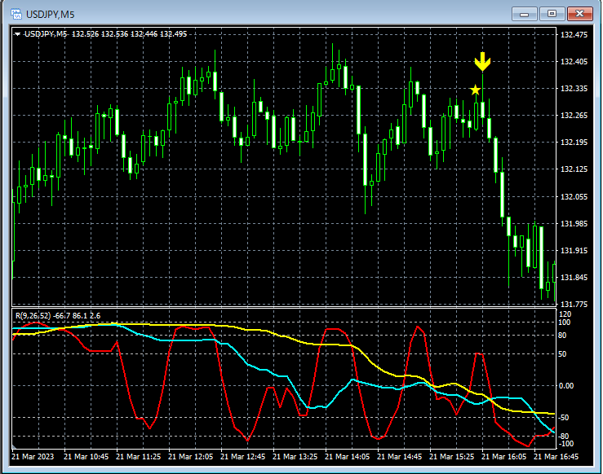Minimize the USDJPY,M5 chart window

525,14
